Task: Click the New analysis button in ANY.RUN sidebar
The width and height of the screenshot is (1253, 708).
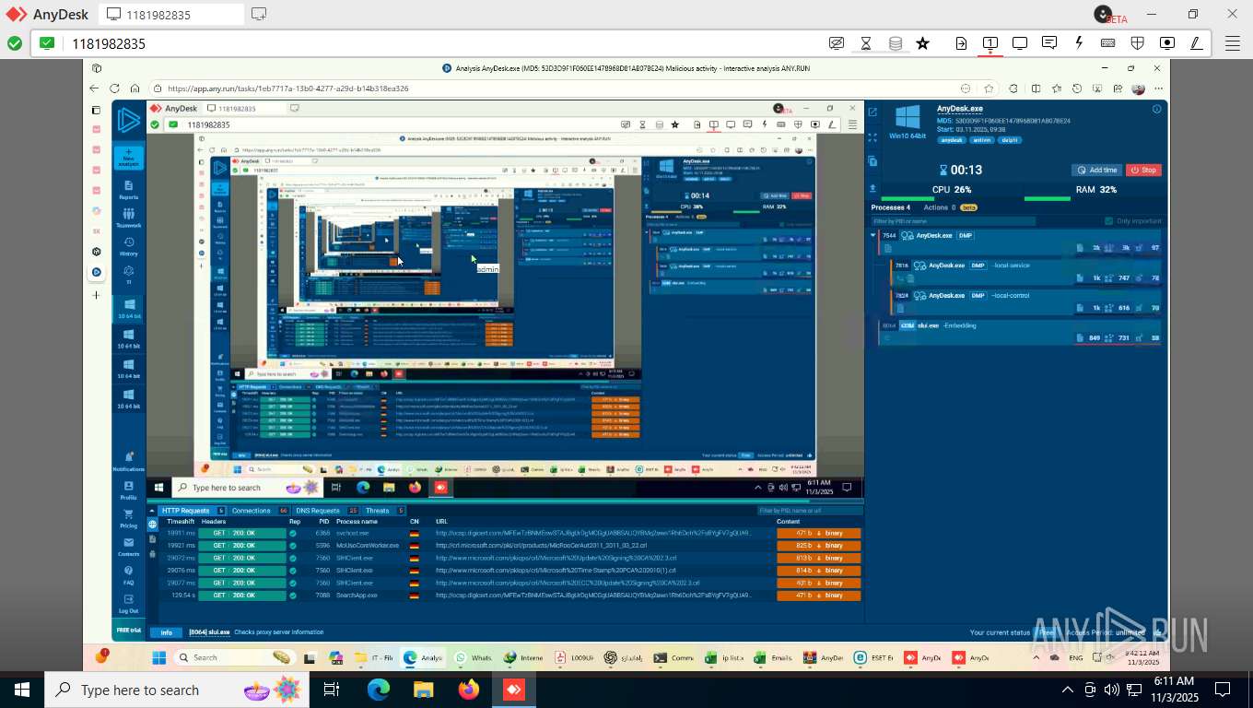Action: (x=128, y=157)
